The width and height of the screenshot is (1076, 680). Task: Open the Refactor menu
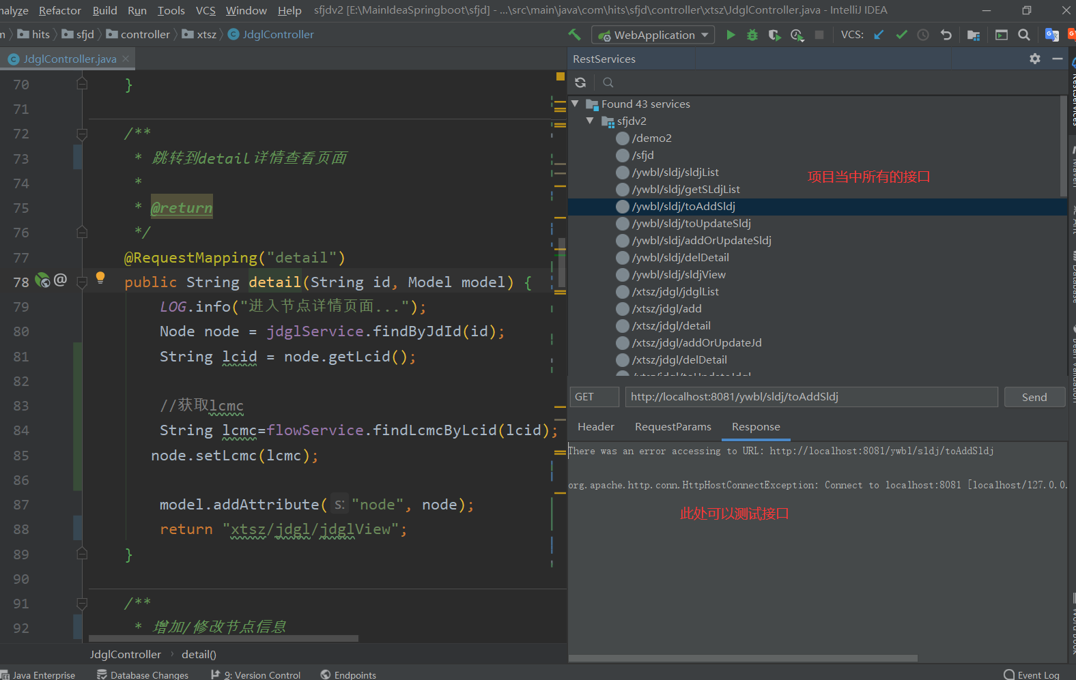point(60,10)
